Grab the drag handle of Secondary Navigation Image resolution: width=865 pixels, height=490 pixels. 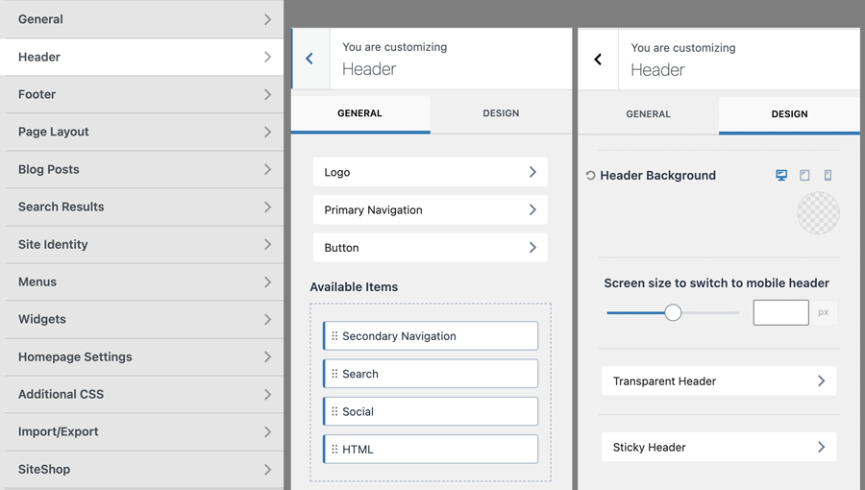tap(334, 335)
